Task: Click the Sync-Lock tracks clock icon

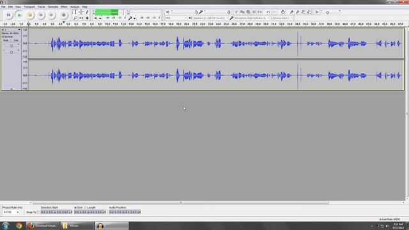Action: coord(282,12)
